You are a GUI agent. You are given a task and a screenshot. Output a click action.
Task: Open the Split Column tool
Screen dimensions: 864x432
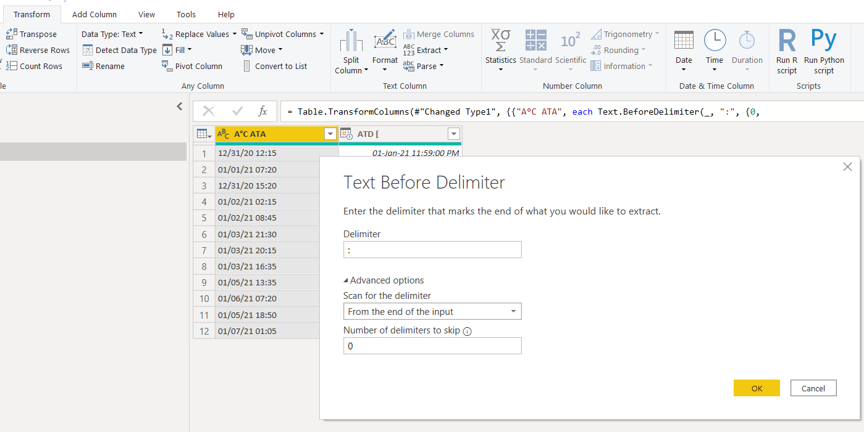pos(351,52)
